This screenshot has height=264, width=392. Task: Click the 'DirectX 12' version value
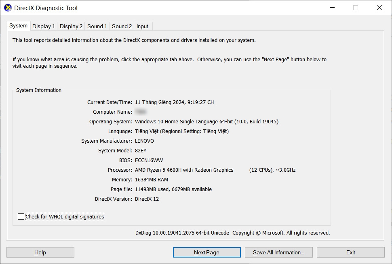click(x=147, y=199)
